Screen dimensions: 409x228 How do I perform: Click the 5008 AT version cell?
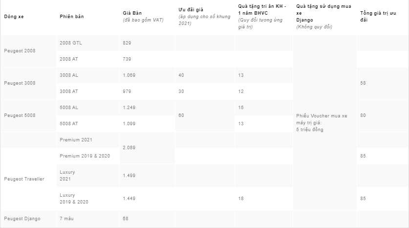pyautogui.click(x=69, y=123)
